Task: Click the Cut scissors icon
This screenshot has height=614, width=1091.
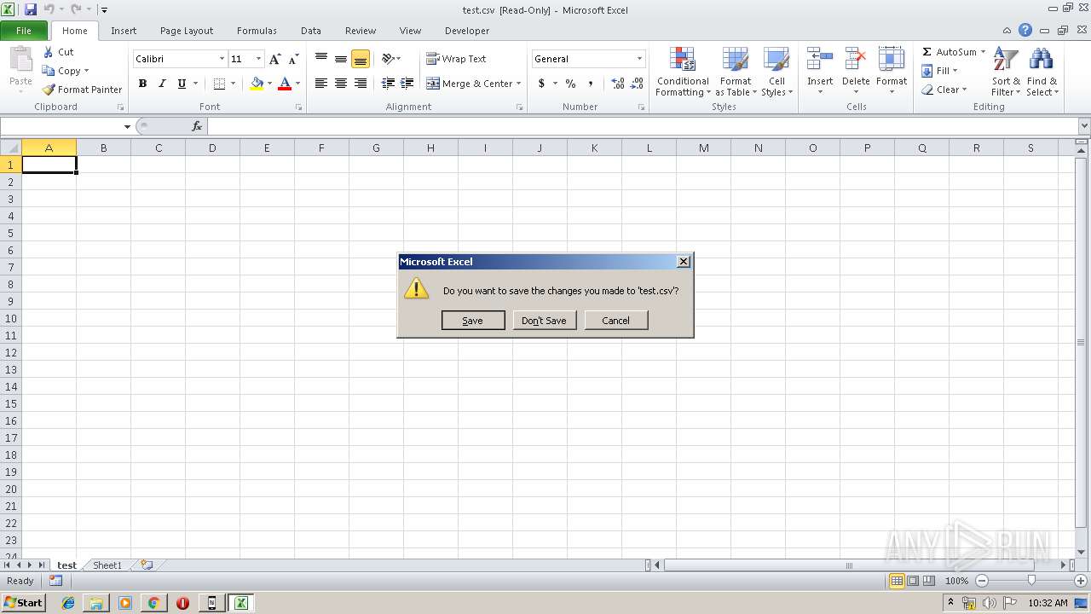Action: 49,52
